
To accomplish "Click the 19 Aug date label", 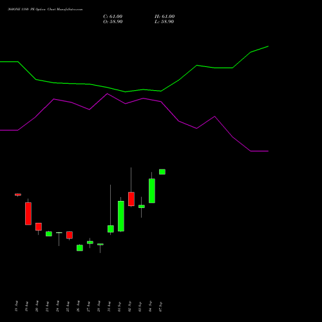I will (26, 306).
